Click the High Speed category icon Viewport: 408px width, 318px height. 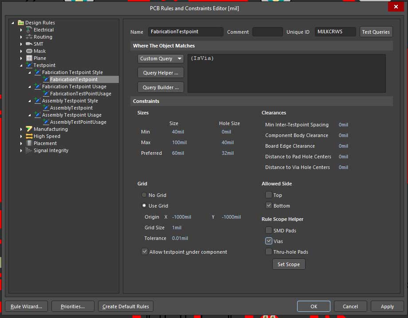point(29,136)
